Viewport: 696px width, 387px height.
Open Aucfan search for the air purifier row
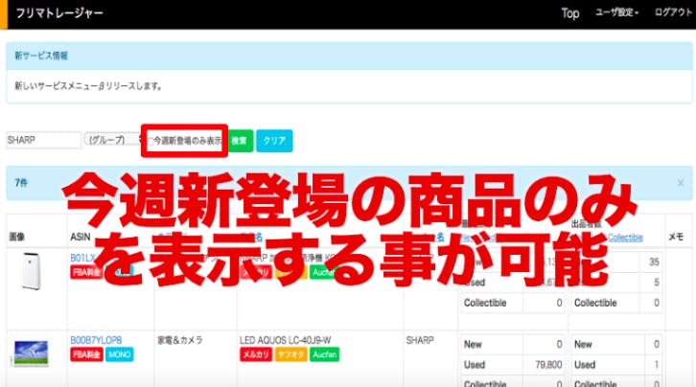[x=323, y=271]
